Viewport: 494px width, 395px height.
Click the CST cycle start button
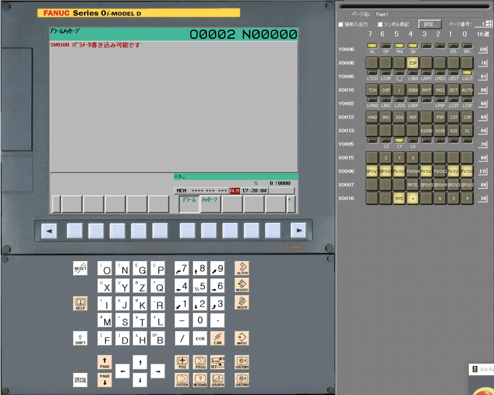coord(453,117)
